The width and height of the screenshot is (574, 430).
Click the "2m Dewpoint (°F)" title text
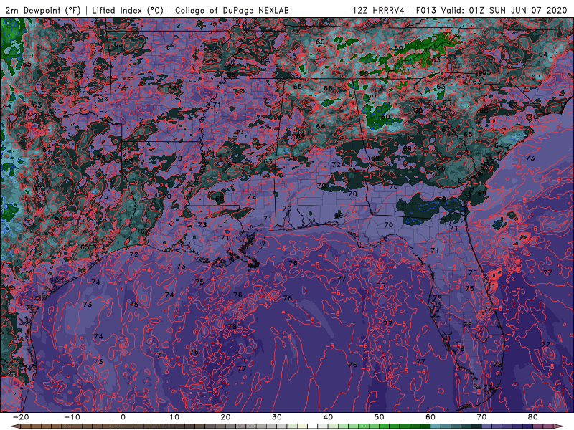click(43, 10)
